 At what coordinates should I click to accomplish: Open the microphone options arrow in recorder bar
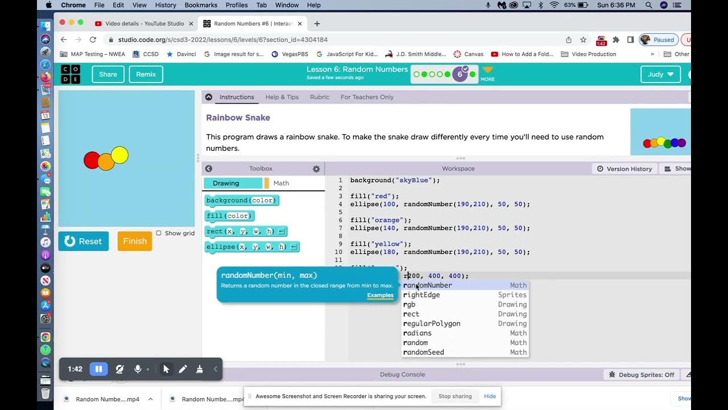(148, 370)
